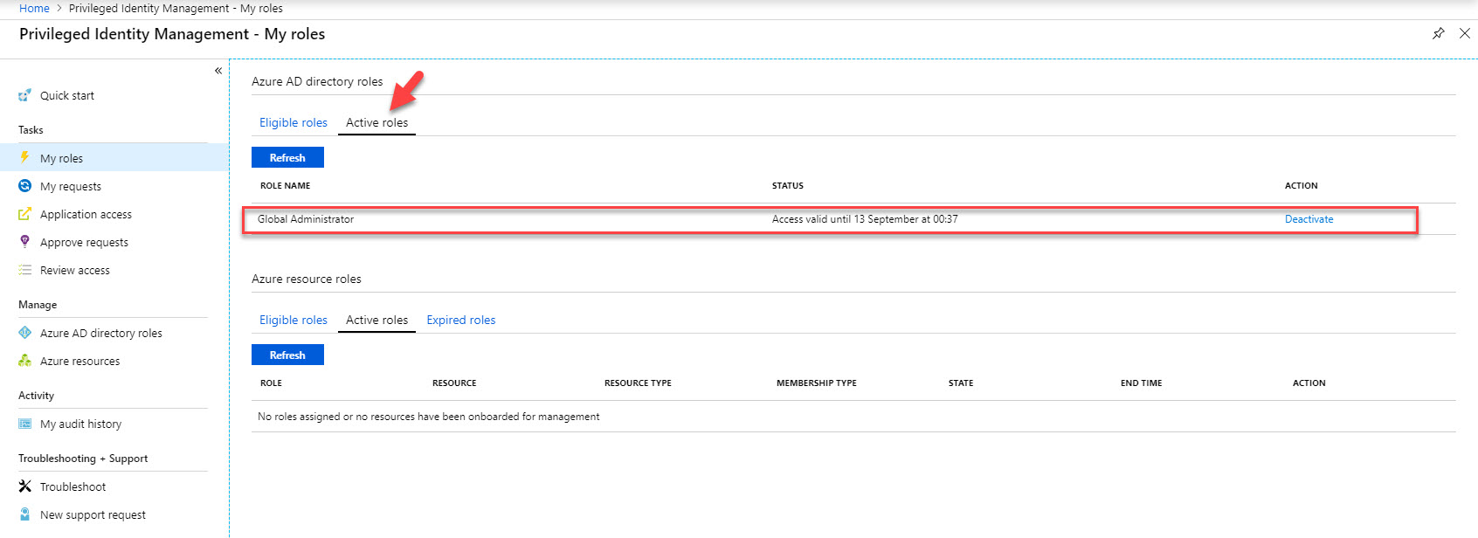Click the Approve requests icon
1478x538 pixels.
point(25,242)
